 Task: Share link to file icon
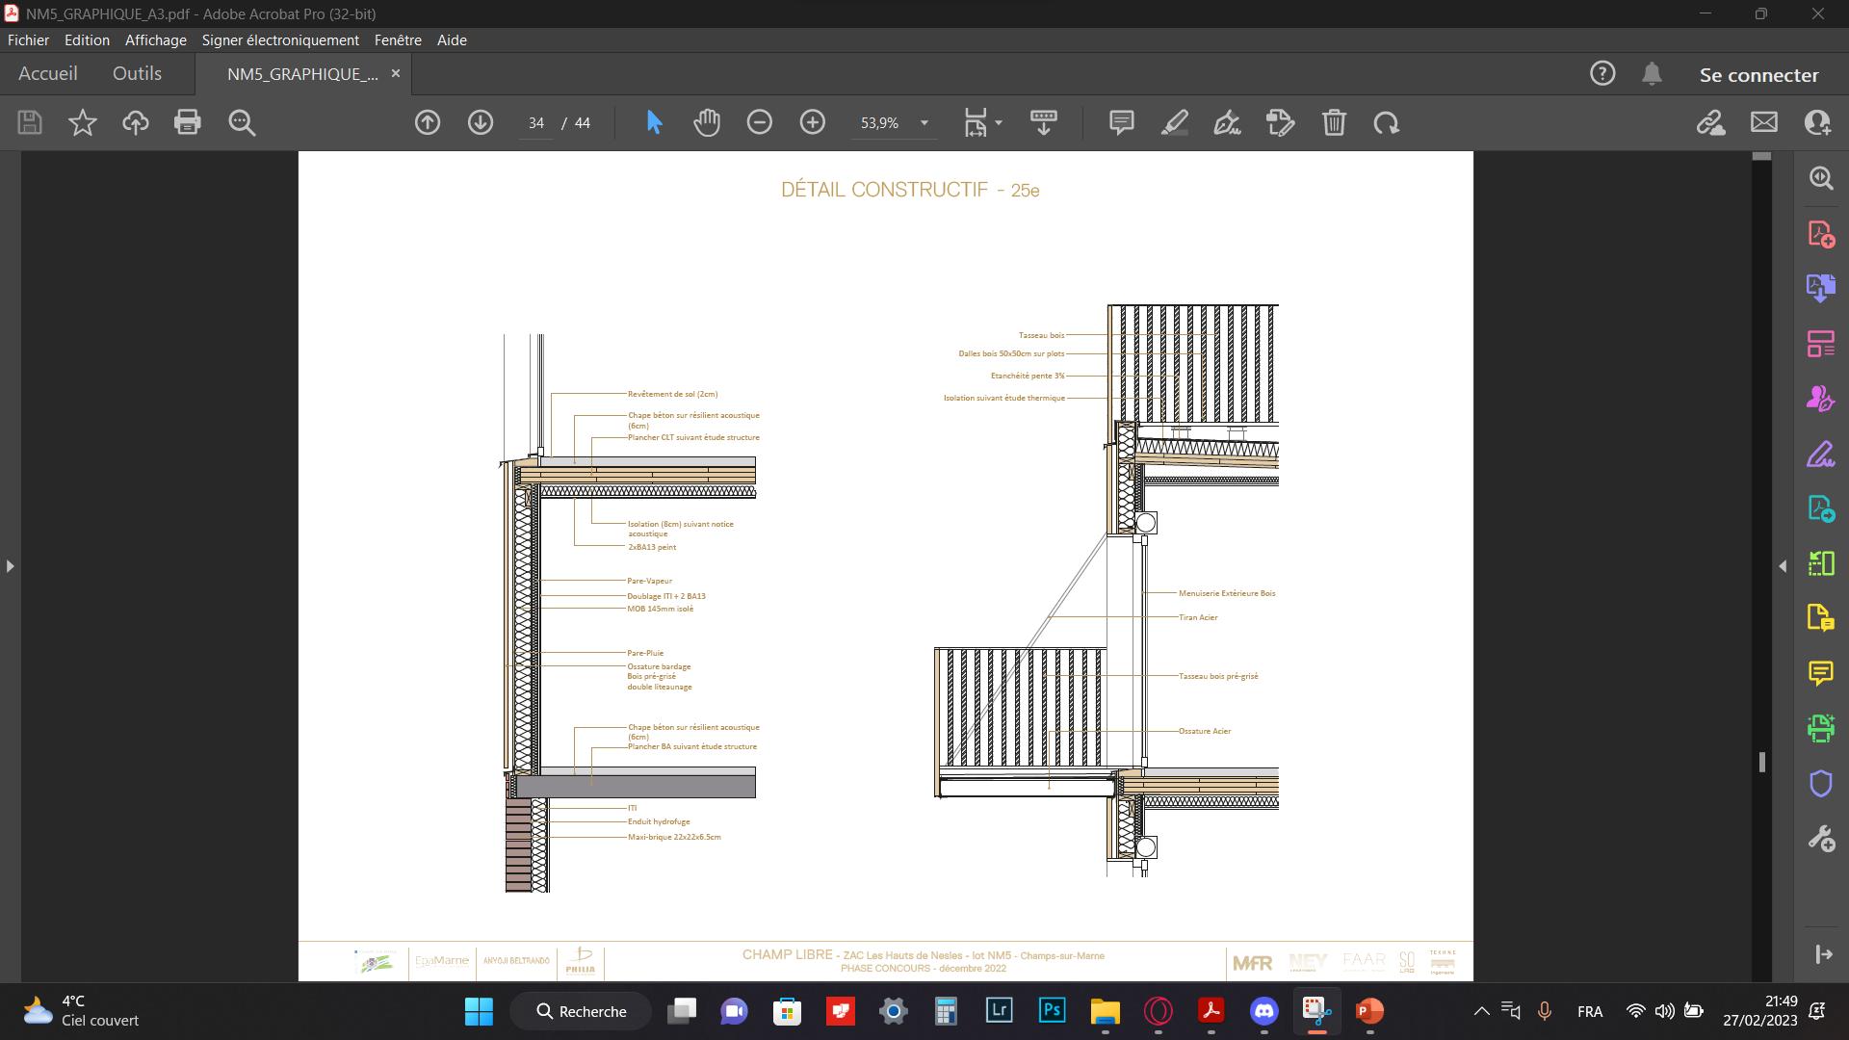1711,122
